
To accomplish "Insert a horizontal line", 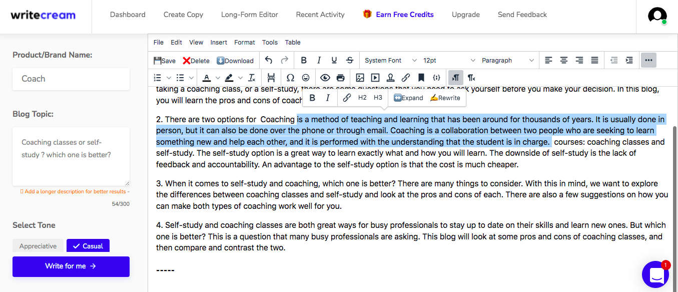I will tap(270, 78).
